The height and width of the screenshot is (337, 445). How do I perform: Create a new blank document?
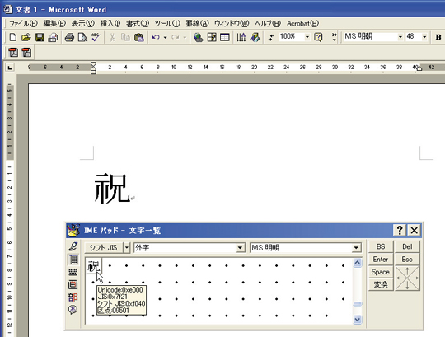point(13,37)
